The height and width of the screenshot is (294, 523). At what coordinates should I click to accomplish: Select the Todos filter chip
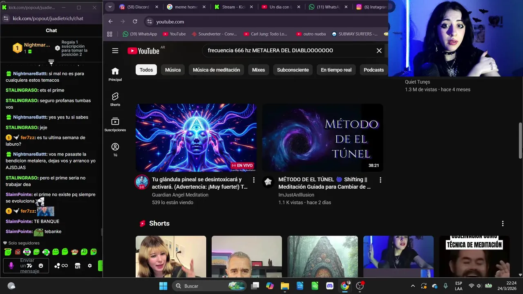(x=146, y=70)
